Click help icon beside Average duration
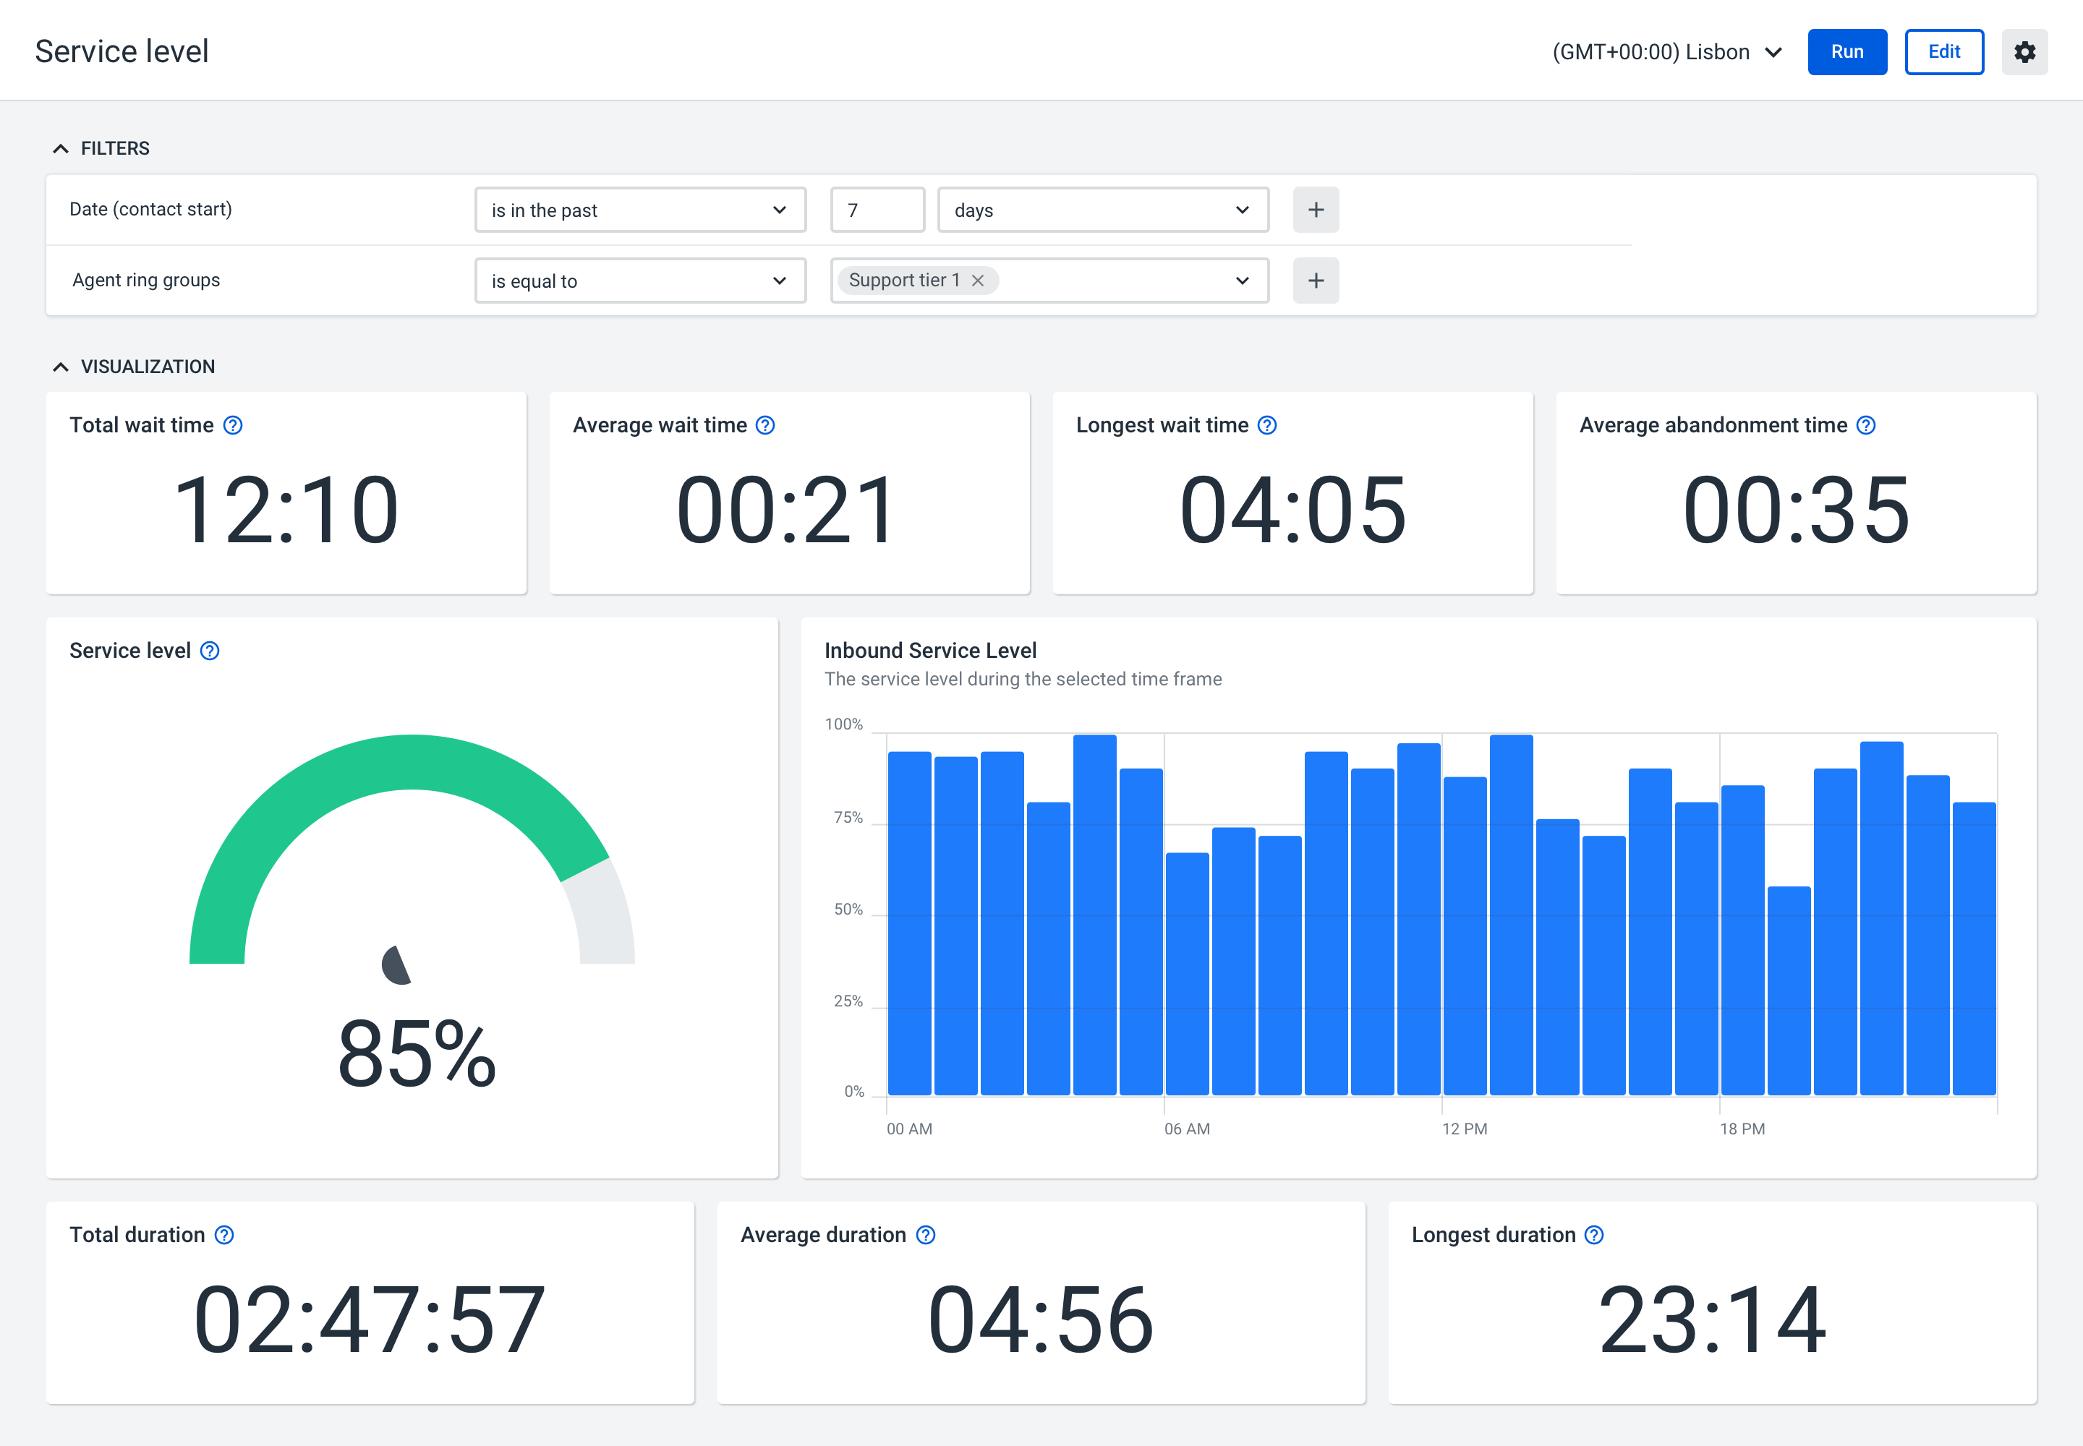The width and height of the screenshot is (2083, 1446). (926, 1235)
